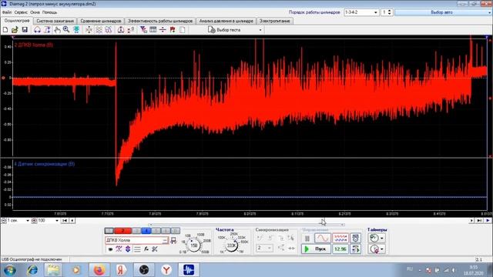Click the Пуск start button
Viewport: 493px width, 277px height.
(316, 249)
